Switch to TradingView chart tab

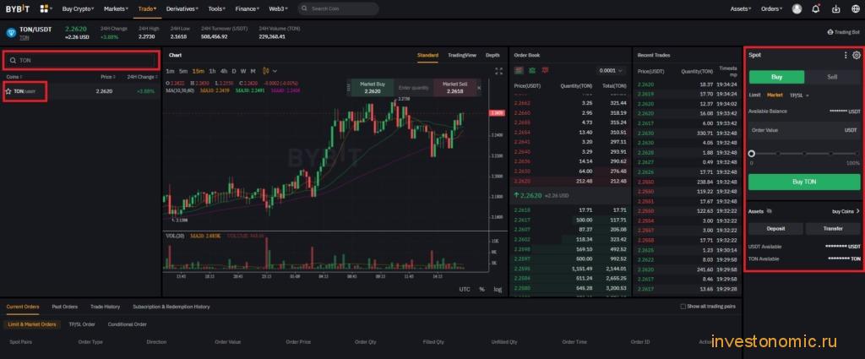pyautogui.click(x=462, y=55)
